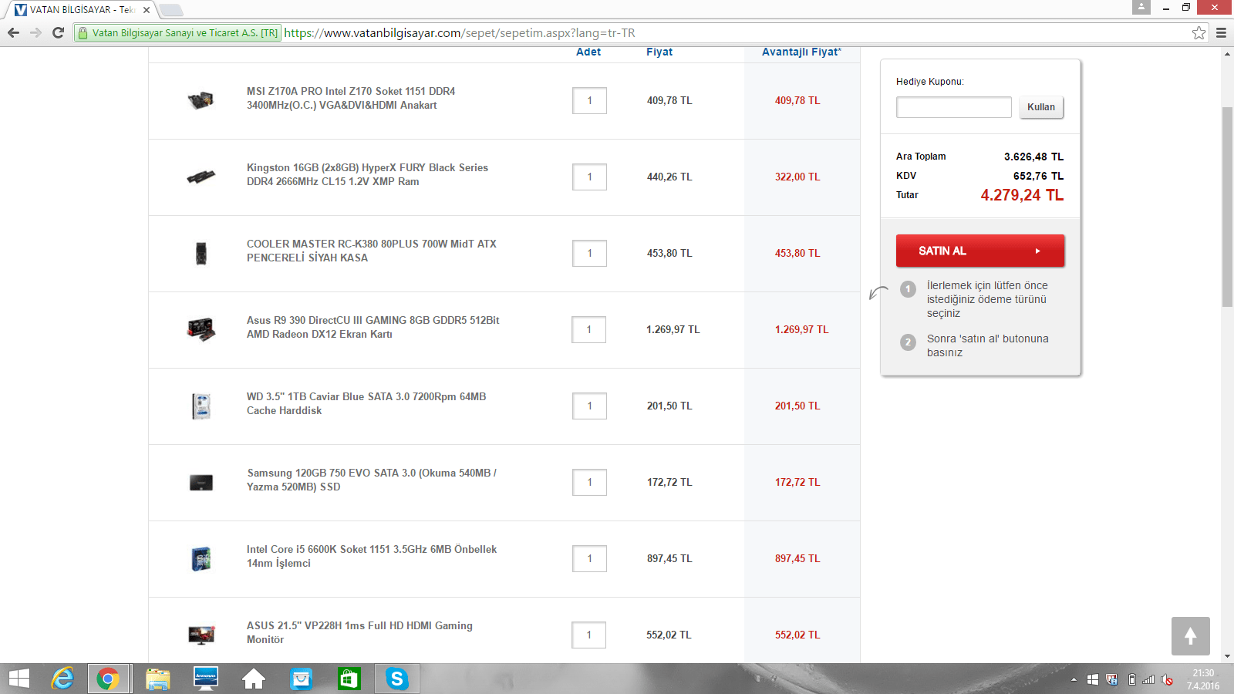Edit quantity for the Intel Core i5
This screenshot has width=1234, height=694.
pos(589,558)
